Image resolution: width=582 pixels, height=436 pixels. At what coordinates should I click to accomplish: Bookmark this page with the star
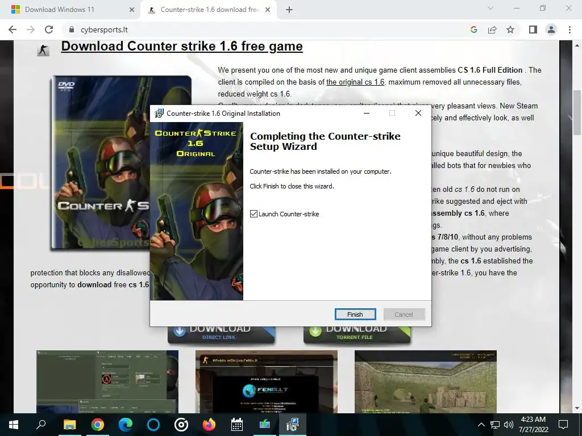click(x=510, y=30)
